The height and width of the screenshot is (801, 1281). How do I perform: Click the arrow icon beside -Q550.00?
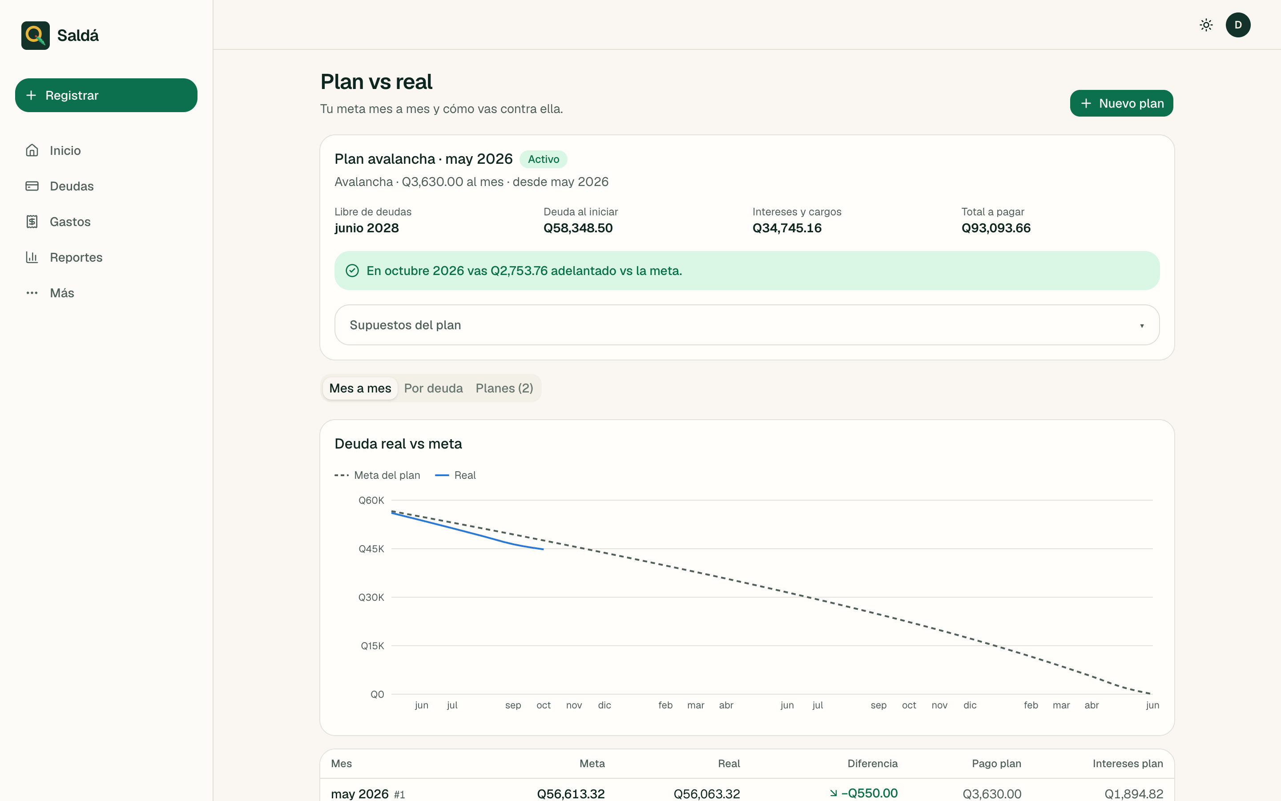point(833,793)
